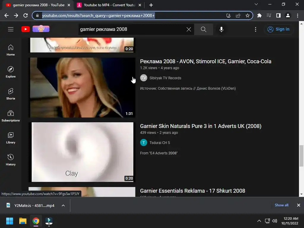This screenshot has width=304, height=228.
Task: Click Tsdurai CH 5 channel avatar
Action: [x=144, y=143]
